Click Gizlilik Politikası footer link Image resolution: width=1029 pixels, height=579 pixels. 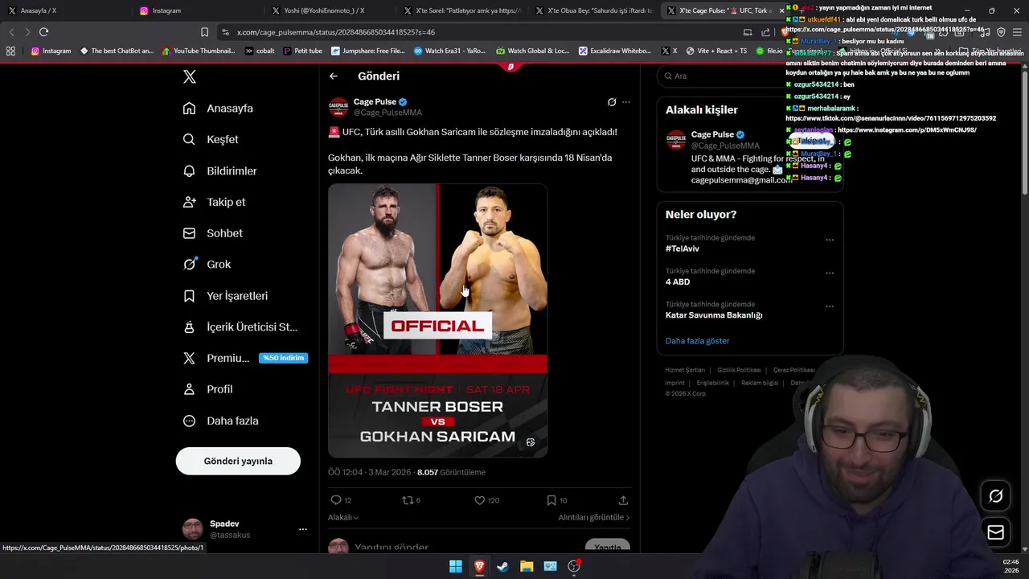739,370
